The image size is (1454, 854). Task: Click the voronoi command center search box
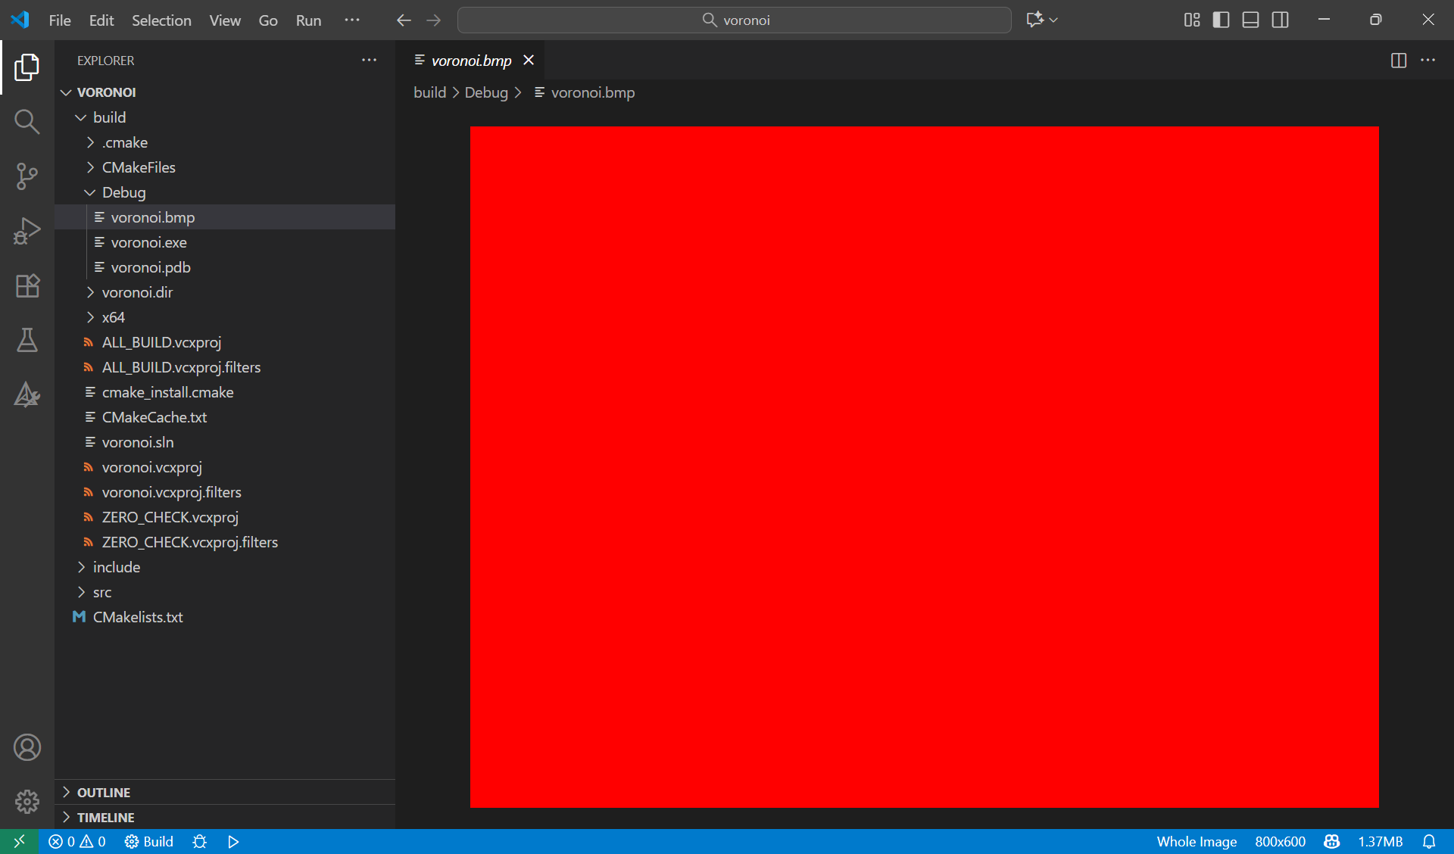(734, 20)
